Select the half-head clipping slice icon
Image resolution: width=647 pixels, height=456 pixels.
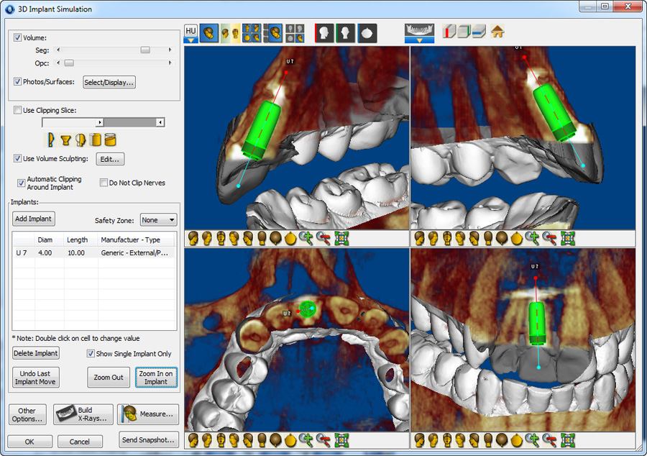click(x=80, y=140)
